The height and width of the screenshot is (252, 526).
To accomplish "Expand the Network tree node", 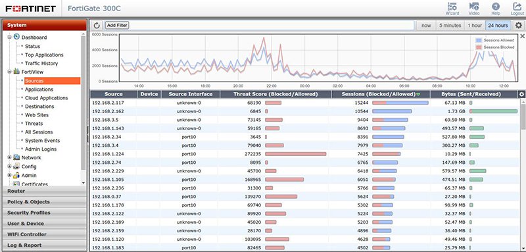I will coord(9,157).
